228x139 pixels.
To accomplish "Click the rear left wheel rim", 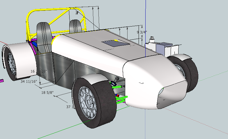I will pyautogui.click(x=12, y=62).
